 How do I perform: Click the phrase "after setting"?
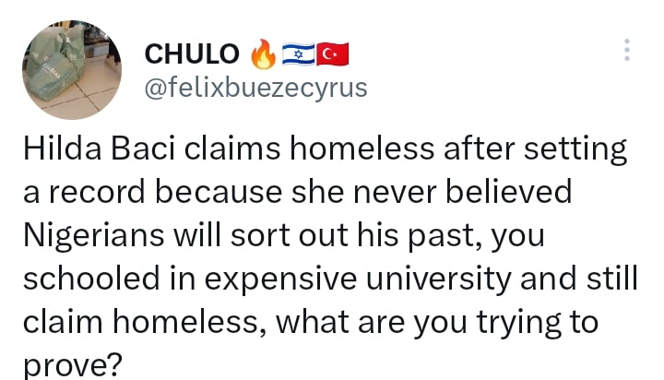535,148
